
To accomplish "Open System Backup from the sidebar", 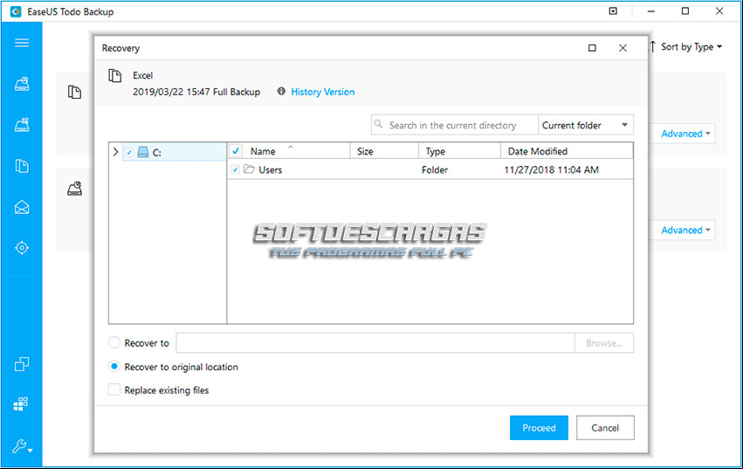I will 22,125.
